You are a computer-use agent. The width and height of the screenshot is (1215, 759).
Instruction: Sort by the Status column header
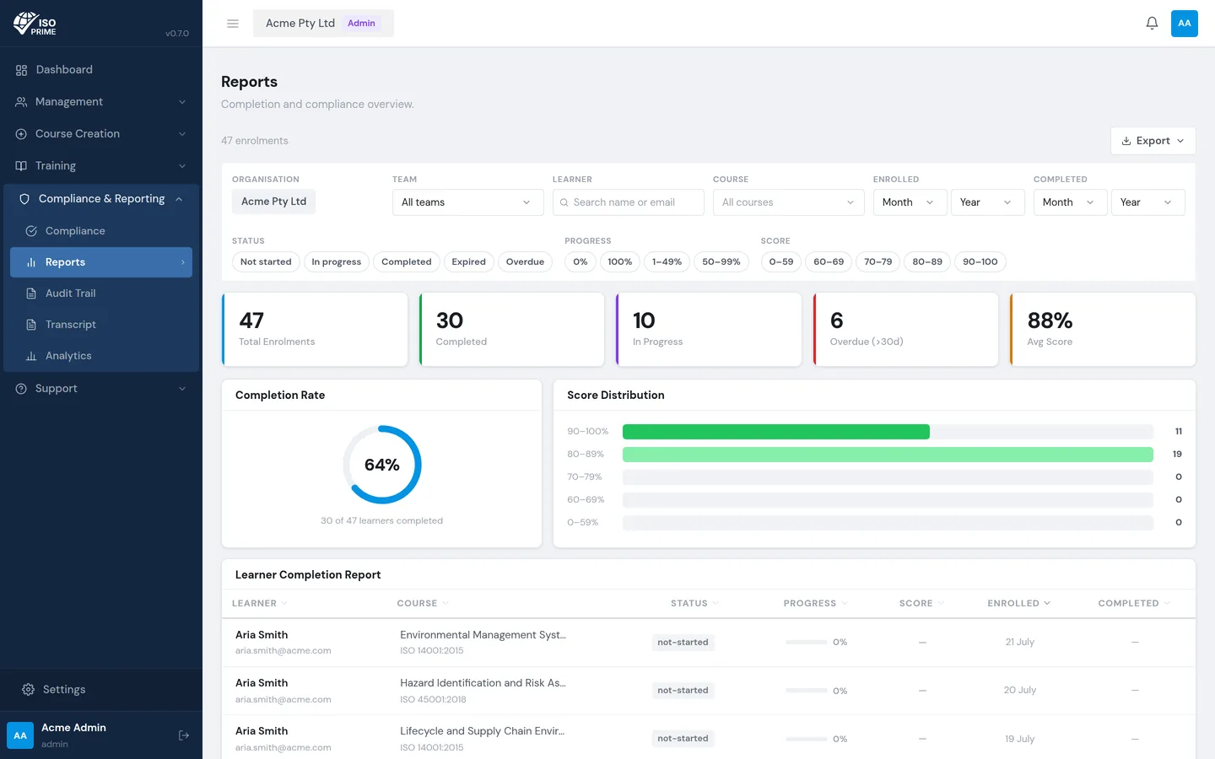[694, 604]
